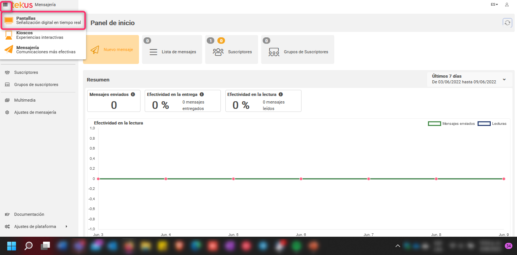
Task: Open the user account icon
Action: click(x=507, y=5)
